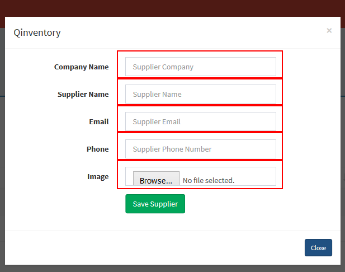Viewport: 345px width, 272px height.
Task: Click the Image upload field box
Action: click(x=200, y=176)
